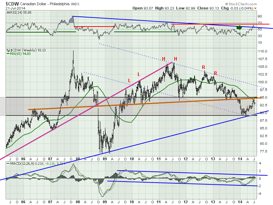Click the bars icon before $CDW (Weekly)
This screenshot has height=205, width=273.
[8, 50]
